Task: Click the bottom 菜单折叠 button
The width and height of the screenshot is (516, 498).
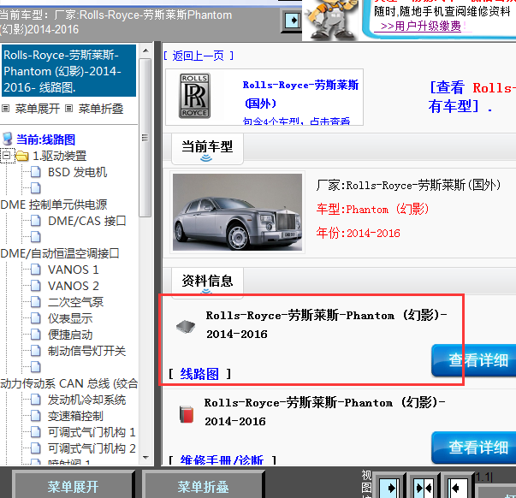Action: point(203,486)
